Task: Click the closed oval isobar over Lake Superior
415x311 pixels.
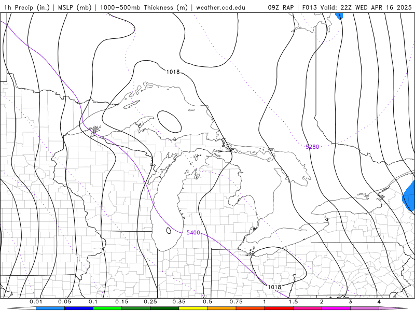Action: pos(170,122)
